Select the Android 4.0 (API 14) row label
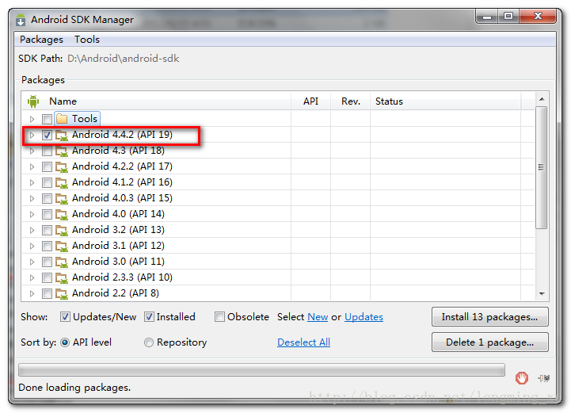The image size is (571, 413). tap(118, 214)
